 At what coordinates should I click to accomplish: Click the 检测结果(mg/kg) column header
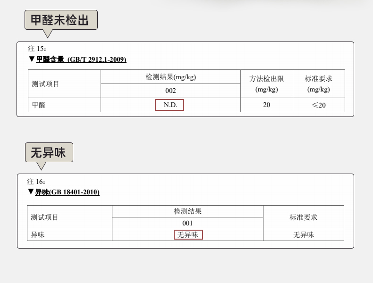tap(170, 77)
